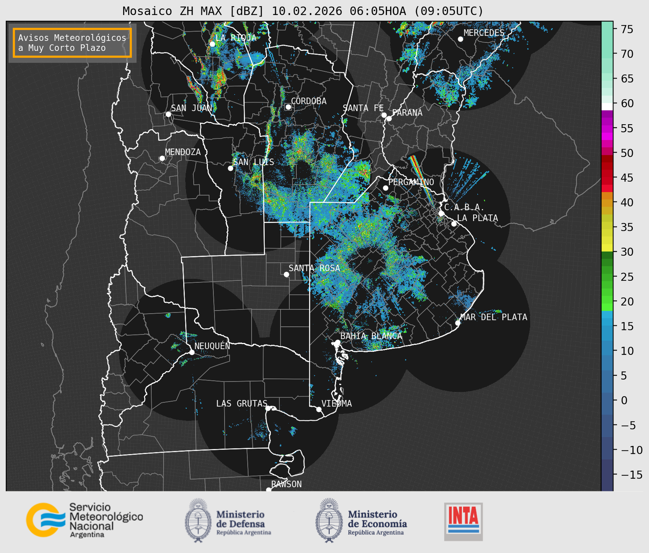Image resolution: width=649 pixels, height=553 pixels.
Task: Click the San Luis city marker dot
Action: coord(230,168)
